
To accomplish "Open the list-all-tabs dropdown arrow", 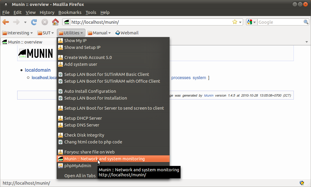I will click(x=307, y=42).
